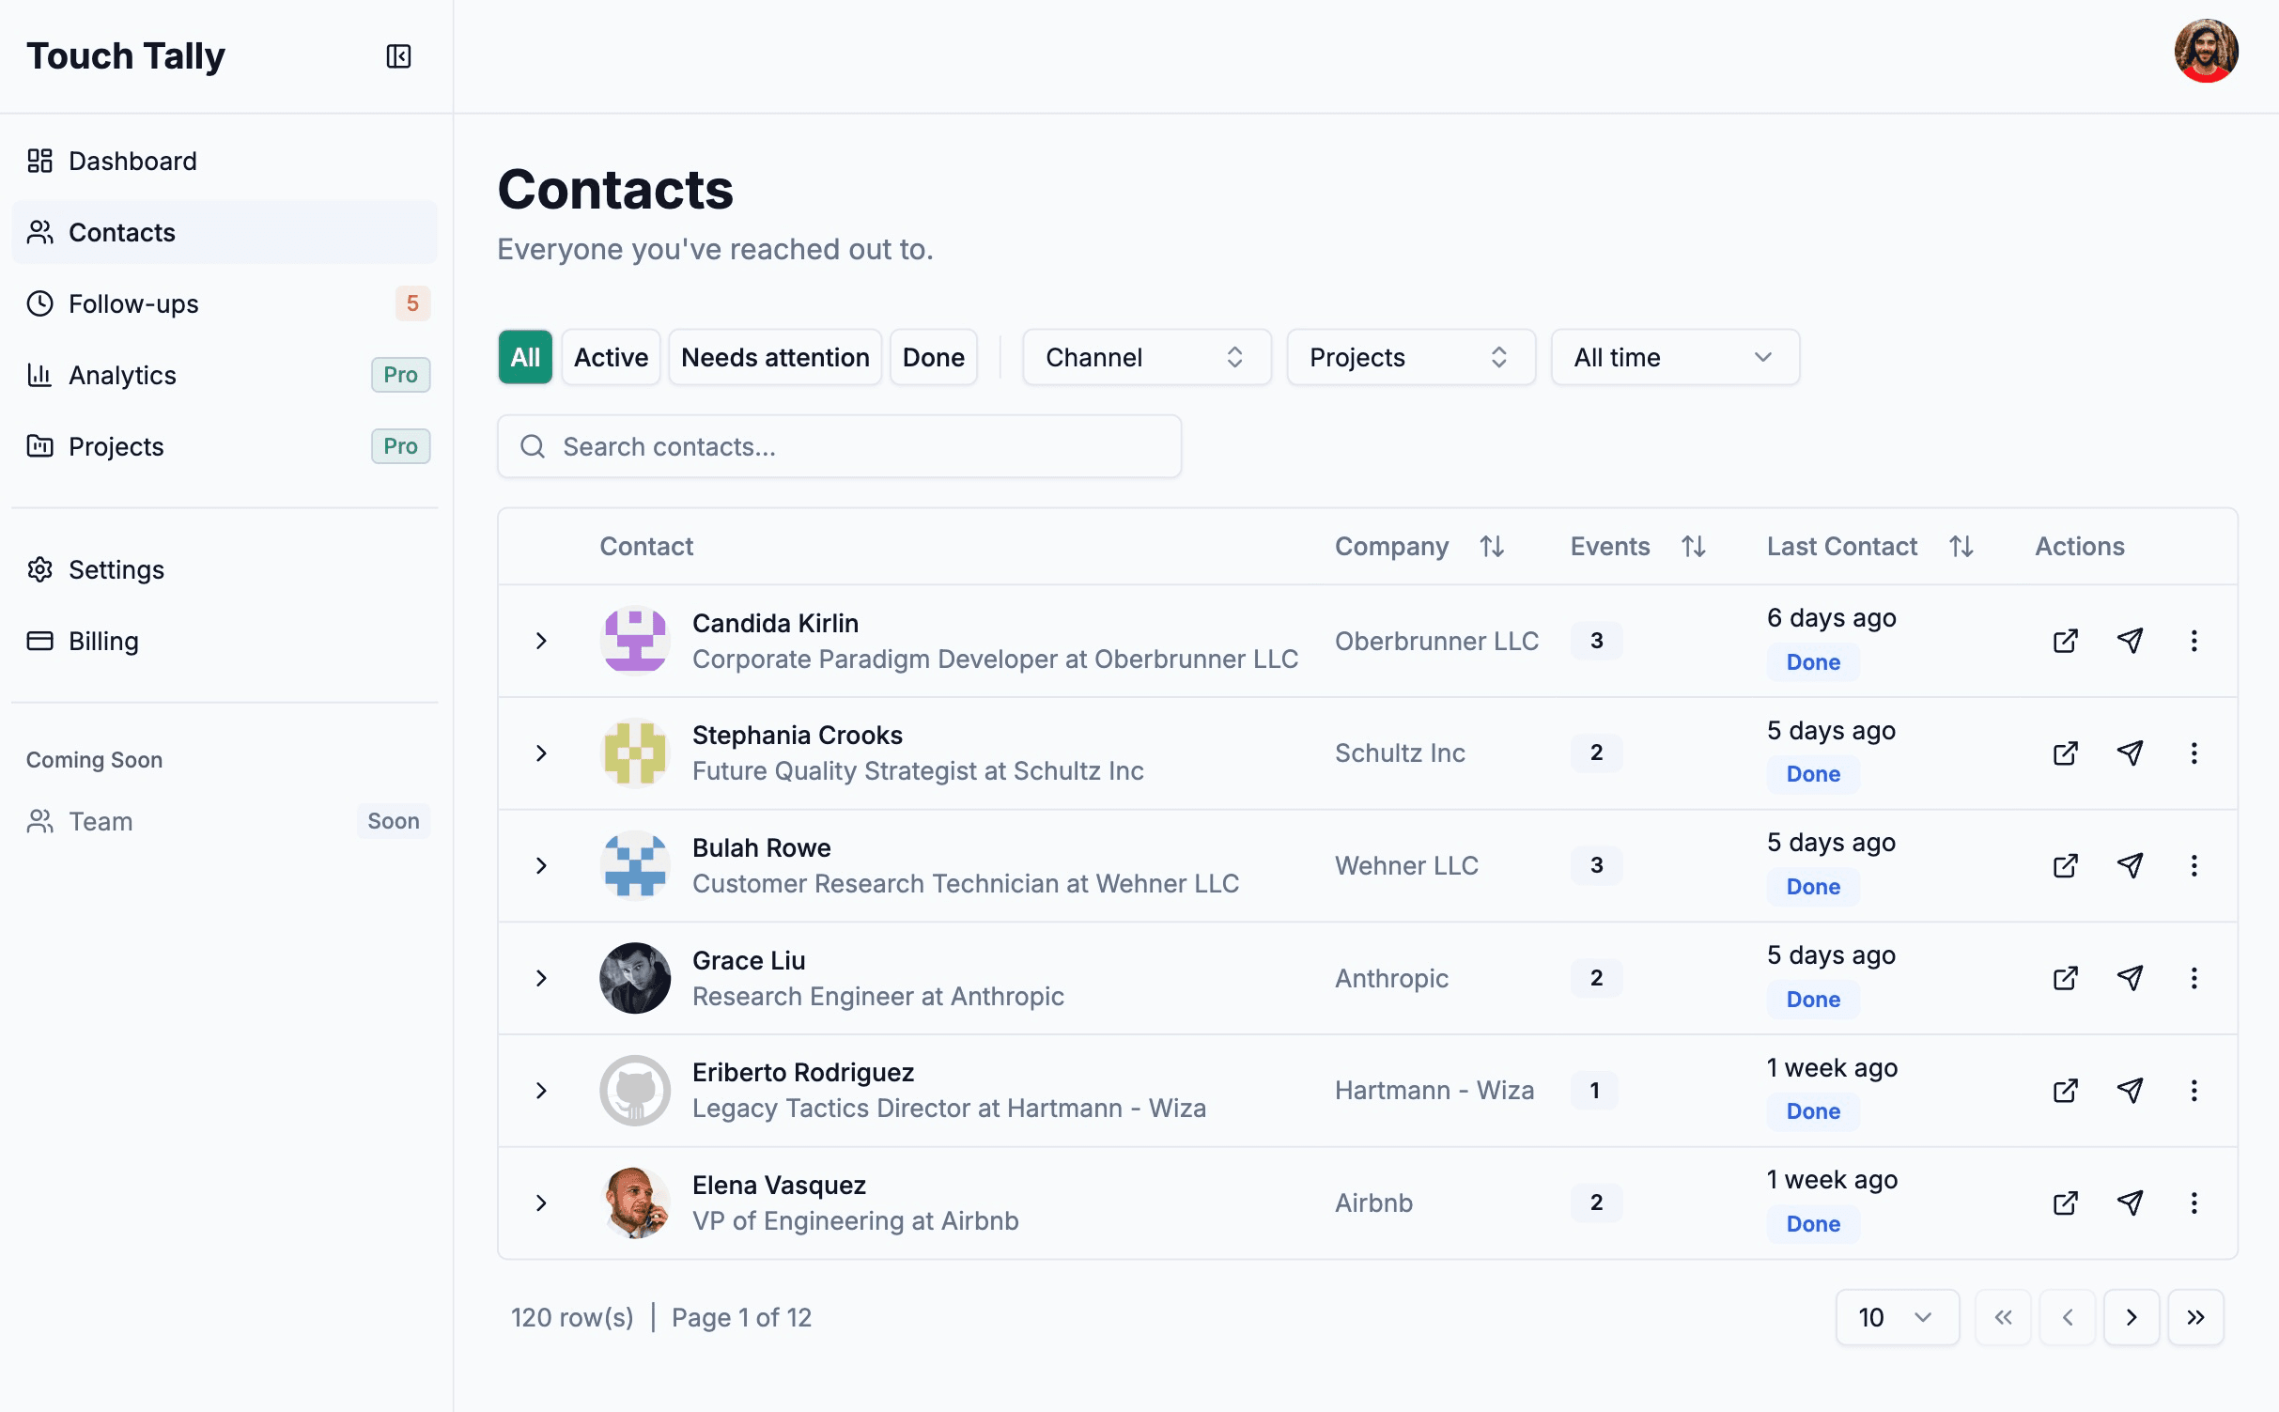
Task: Enable the Done filter
Action: 933,357
